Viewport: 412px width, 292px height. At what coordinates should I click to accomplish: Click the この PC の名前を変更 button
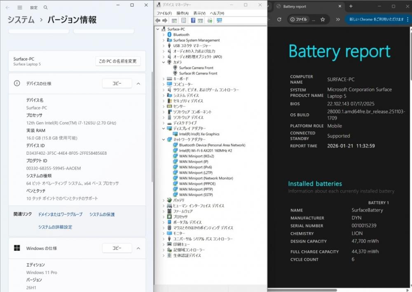(x=118, y=61)
